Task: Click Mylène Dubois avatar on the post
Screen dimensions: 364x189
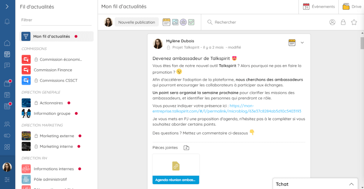Action: (x=158, y=44)
